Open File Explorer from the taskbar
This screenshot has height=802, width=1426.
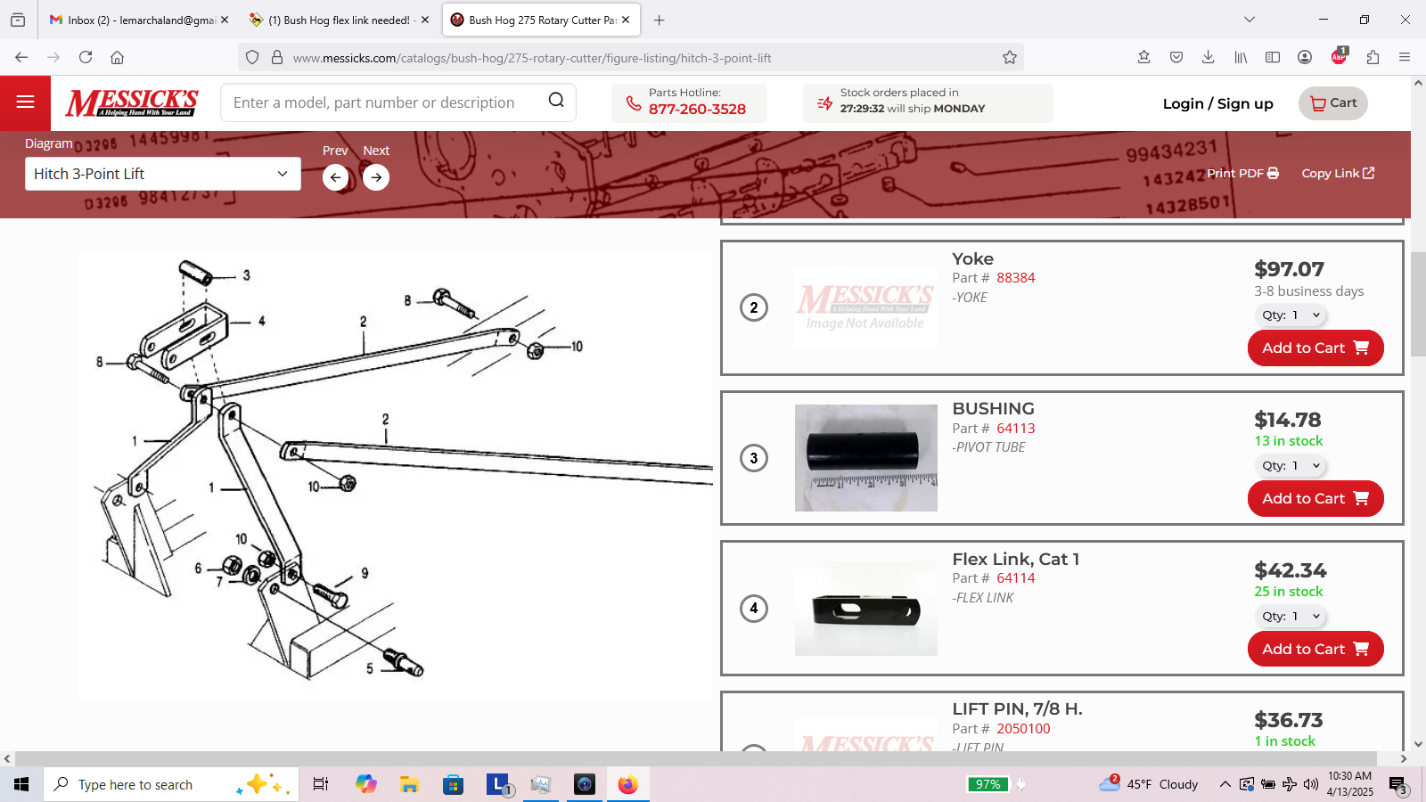tap(409, 785)
